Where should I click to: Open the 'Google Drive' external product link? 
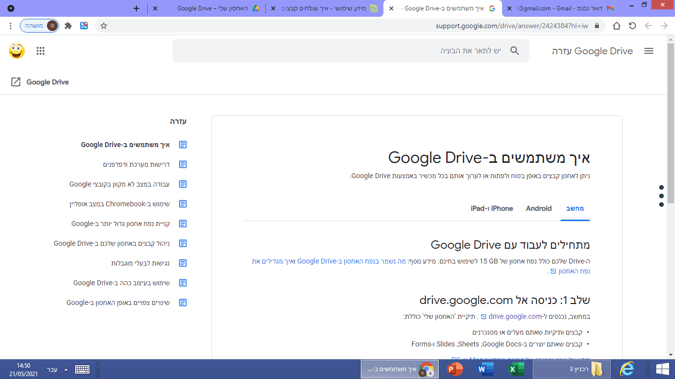(x=40, y=82)
